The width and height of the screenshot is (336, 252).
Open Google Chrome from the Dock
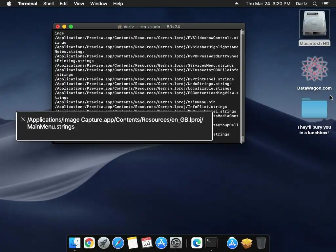point(89,243)
